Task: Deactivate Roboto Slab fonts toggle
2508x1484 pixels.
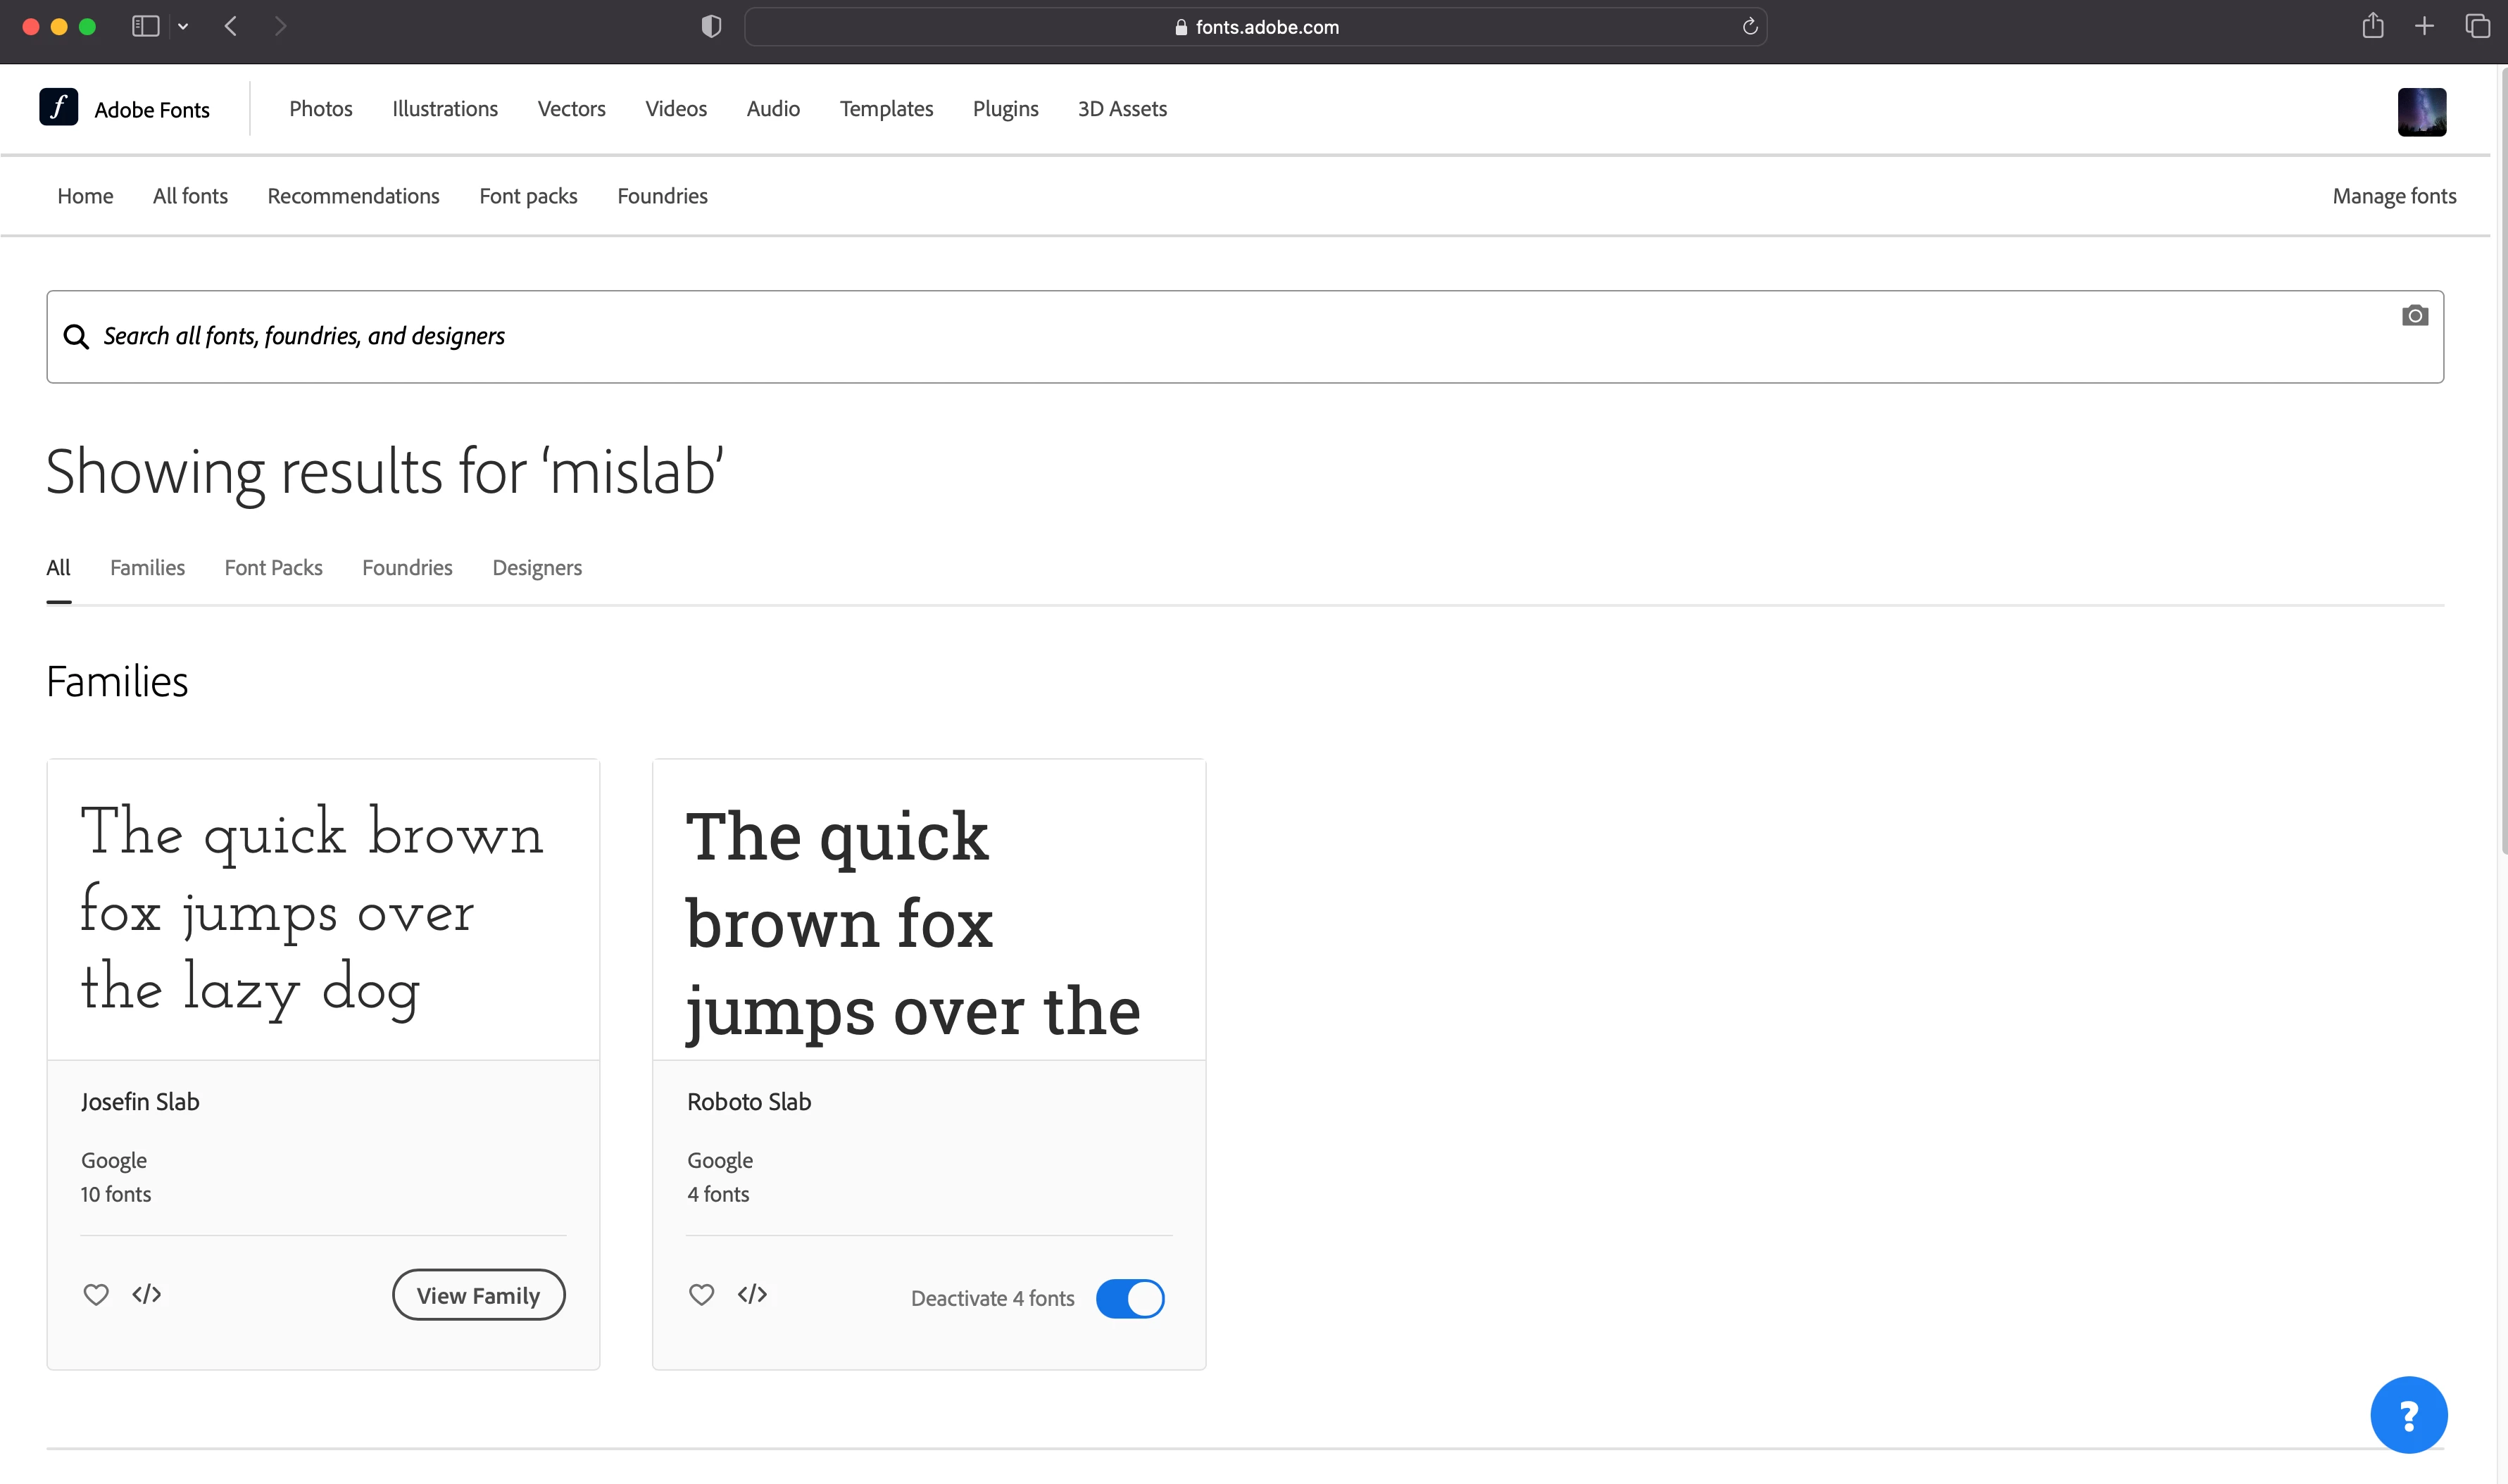Action: [1130, 1298]
